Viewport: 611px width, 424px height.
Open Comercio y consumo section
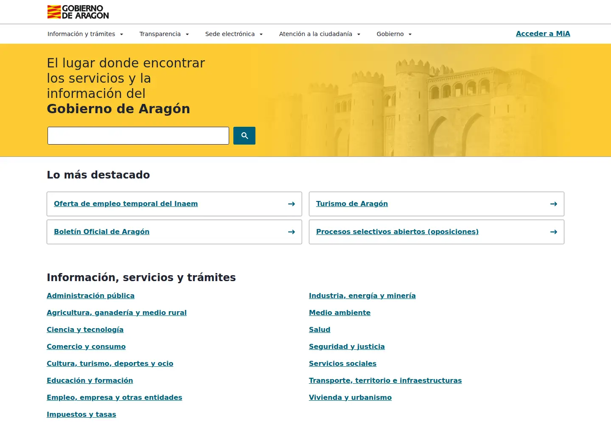click(86, 346)
